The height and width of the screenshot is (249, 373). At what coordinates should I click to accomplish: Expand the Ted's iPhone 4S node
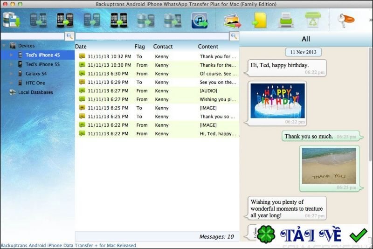11,55
